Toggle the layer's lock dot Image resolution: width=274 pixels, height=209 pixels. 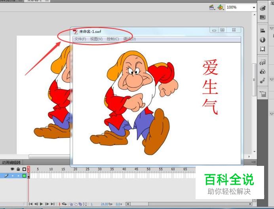(18, 176)
